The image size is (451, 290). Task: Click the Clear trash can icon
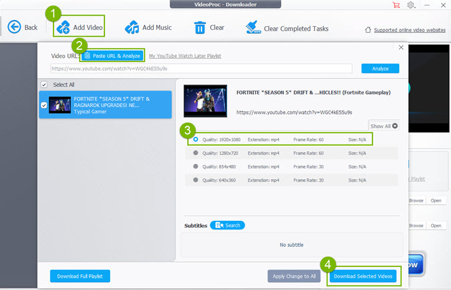(200, 27)
